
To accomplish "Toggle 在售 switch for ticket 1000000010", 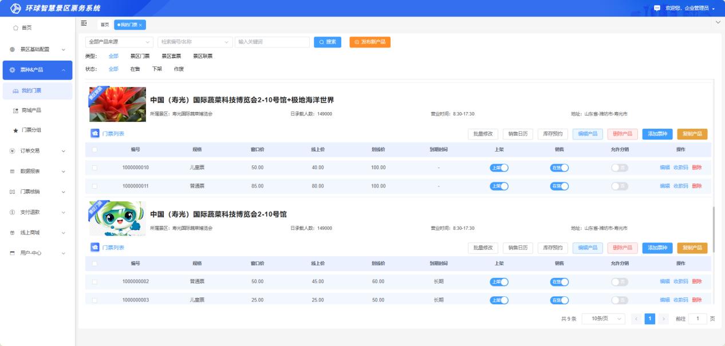I will (x=559, y=168).
